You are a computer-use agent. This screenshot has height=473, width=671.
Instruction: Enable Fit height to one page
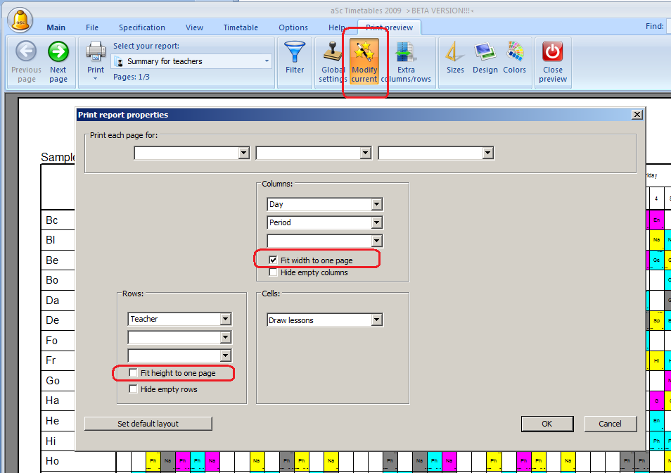pyautogui.click(x=133, y=373)
